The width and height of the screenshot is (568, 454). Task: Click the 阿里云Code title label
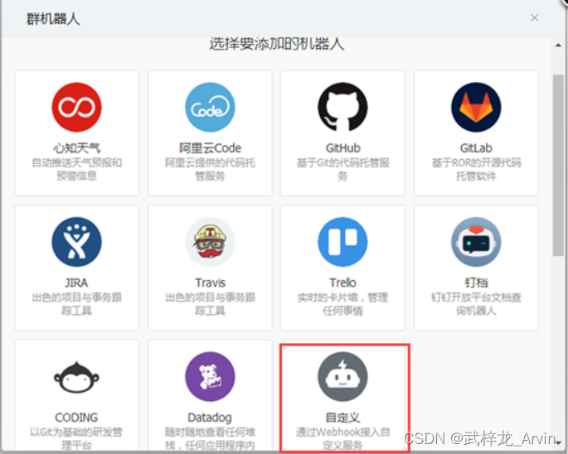coord(210,148)
